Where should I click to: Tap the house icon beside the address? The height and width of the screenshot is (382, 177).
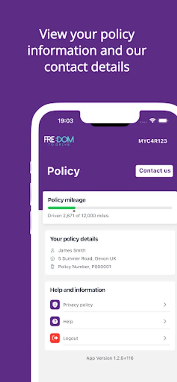[53, 258]
